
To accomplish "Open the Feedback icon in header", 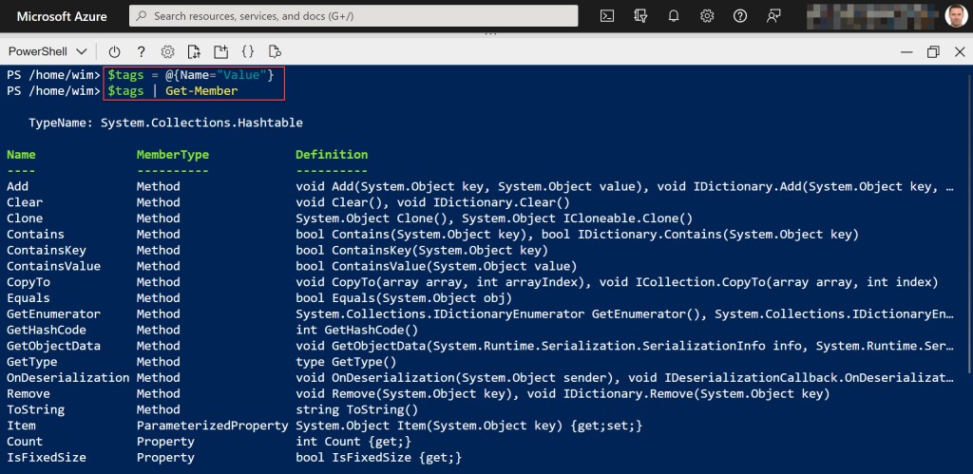I will pos(774,16).
